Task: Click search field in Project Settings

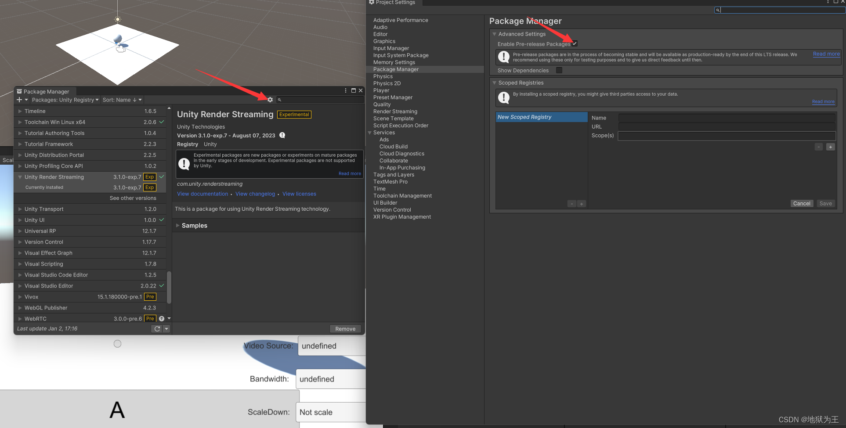Action: click(x=780, y=10)
